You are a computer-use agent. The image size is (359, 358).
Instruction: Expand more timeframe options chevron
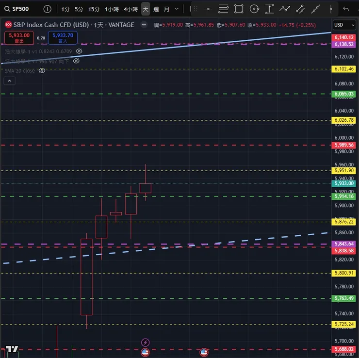tap(177, 9)
